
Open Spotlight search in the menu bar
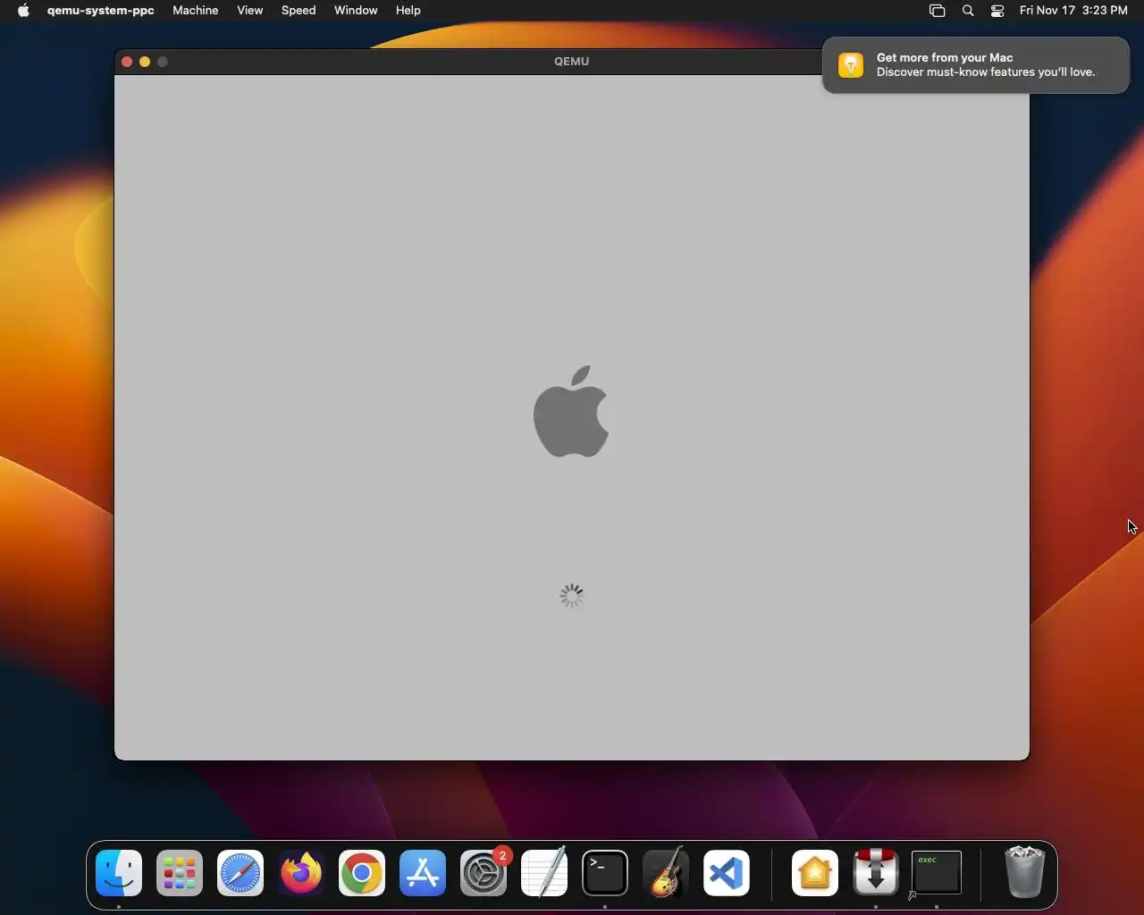click(x=968, y=11)
